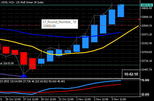Viewport: 154px width, 101px height.
Task: Click the 31 Oct 12:00 time axis label
Action: (x=66, y=99)
